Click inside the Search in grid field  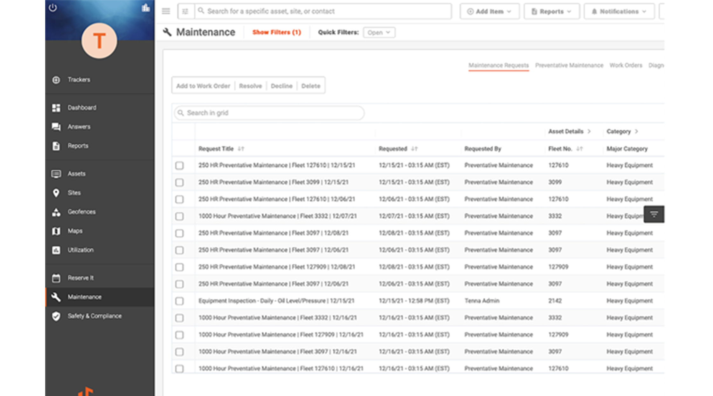(269, 113)
